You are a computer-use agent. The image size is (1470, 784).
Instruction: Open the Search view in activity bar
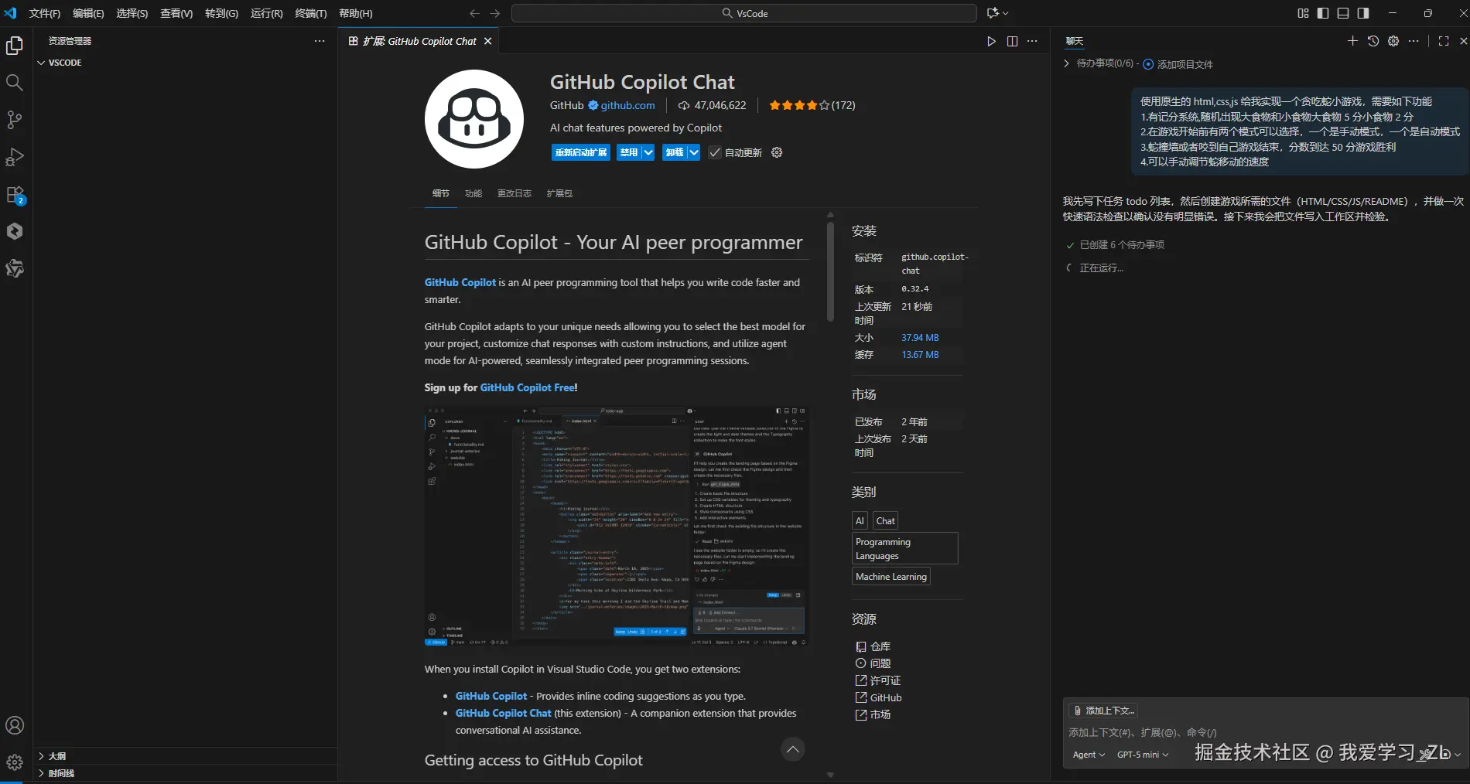(x=15, y=82)
